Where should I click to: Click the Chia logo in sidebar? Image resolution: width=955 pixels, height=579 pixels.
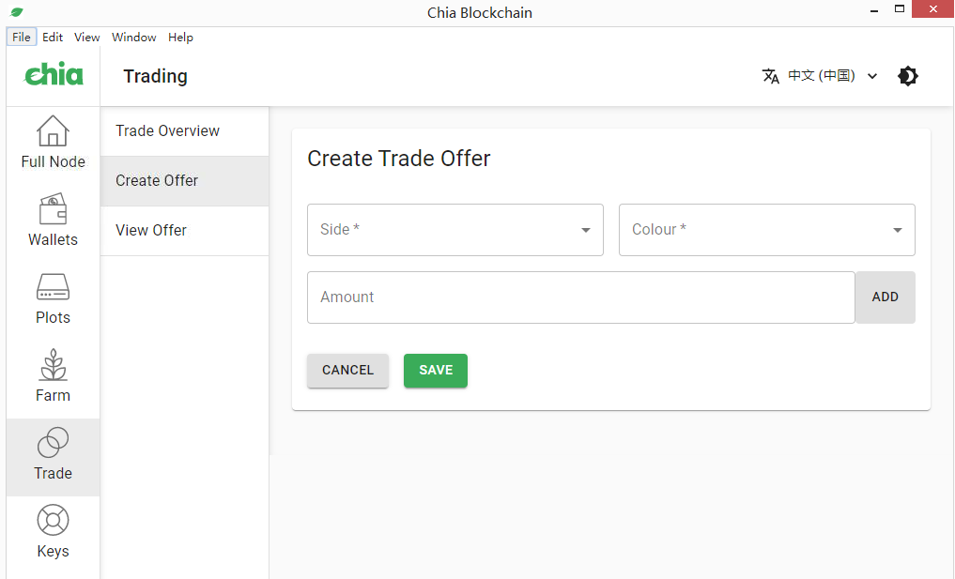[54, 75]
